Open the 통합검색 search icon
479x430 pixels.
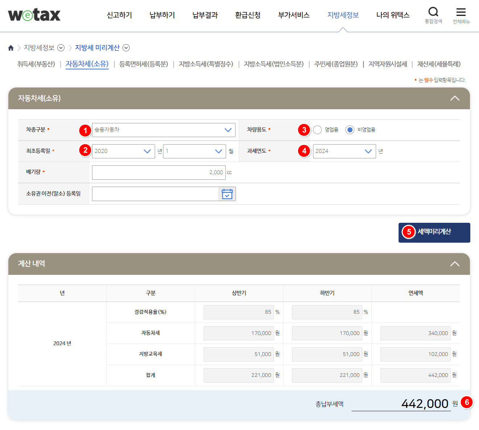433,15
